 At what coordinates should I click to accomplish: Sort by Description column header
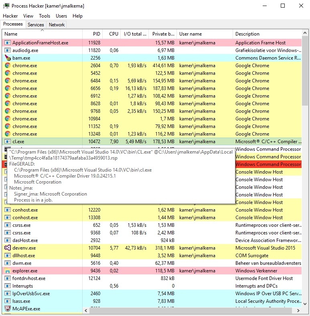(267, 34)
